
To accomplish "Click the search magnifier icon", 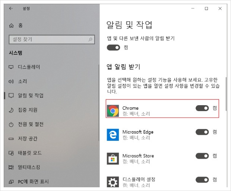I will (x=90, y=39).
